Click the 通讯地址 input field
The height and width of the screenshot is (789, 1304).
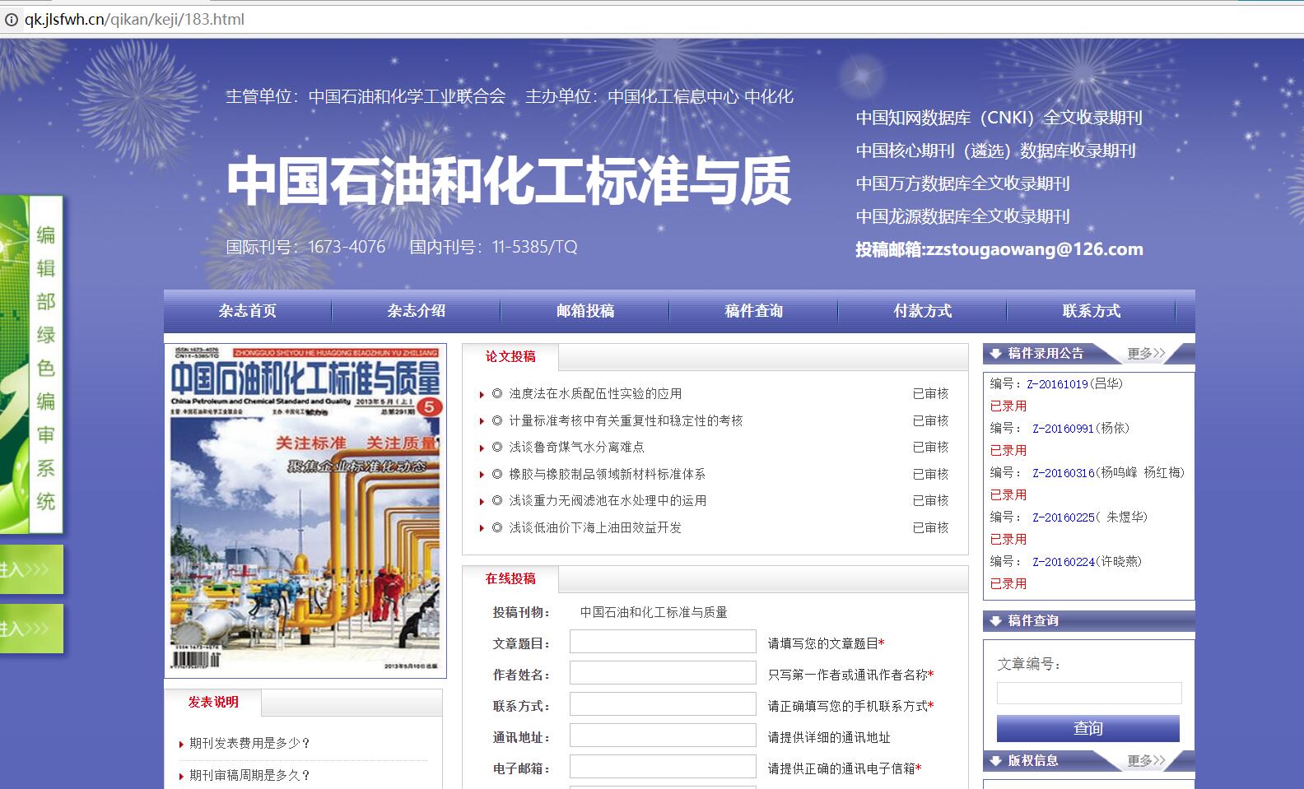click(663, 736)
